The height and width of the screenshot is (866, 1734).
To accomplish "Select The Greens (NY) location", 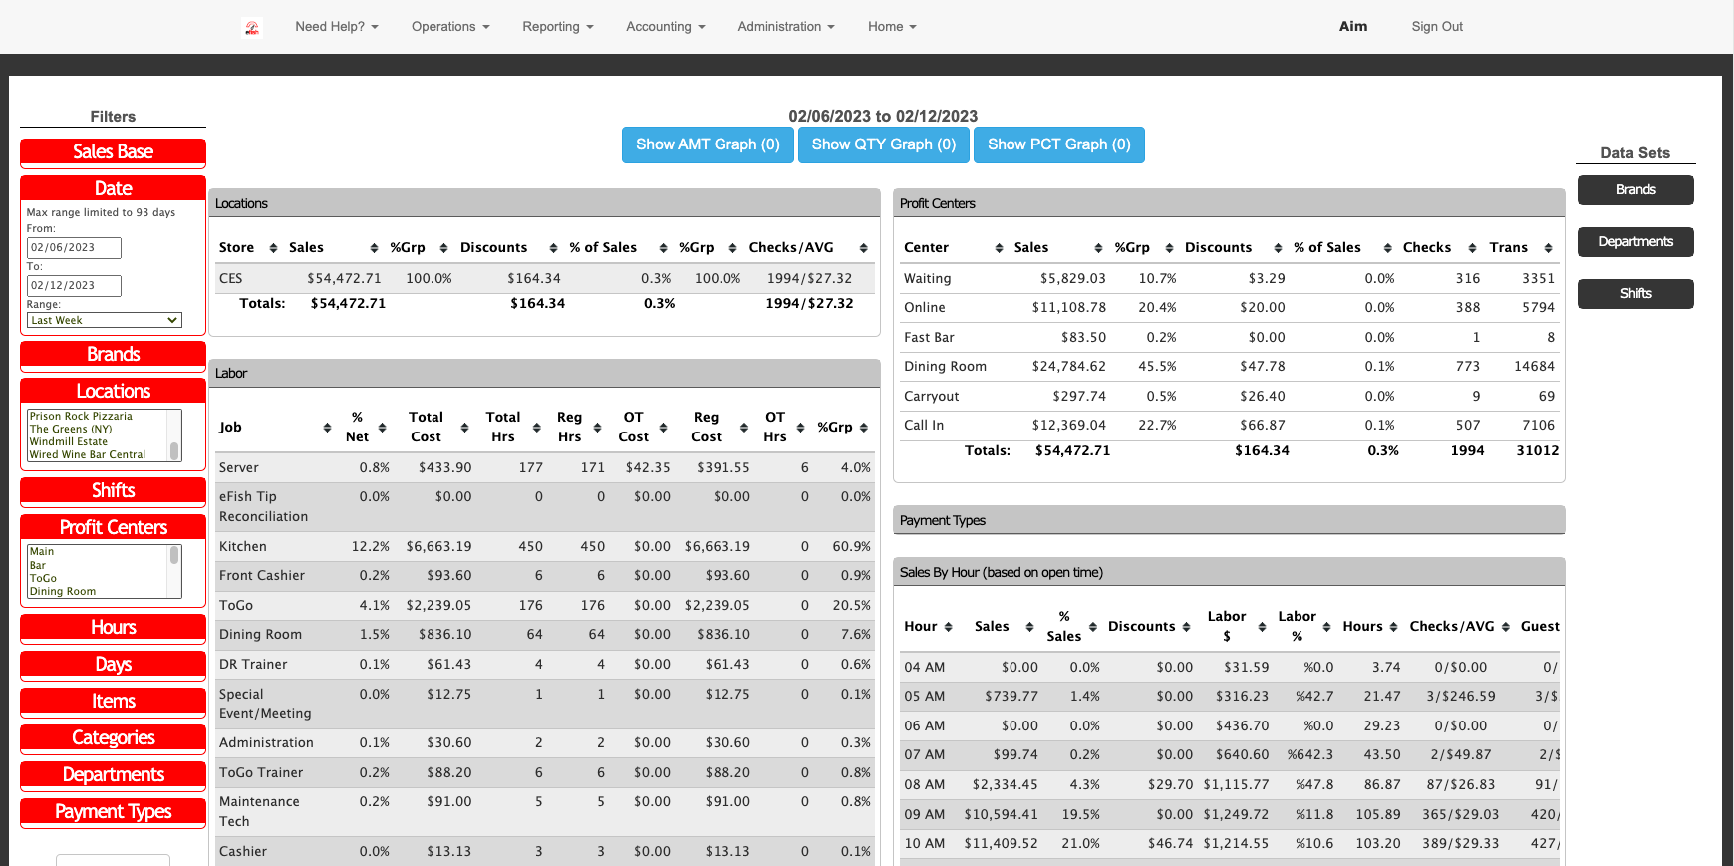I will click(98, 429).
